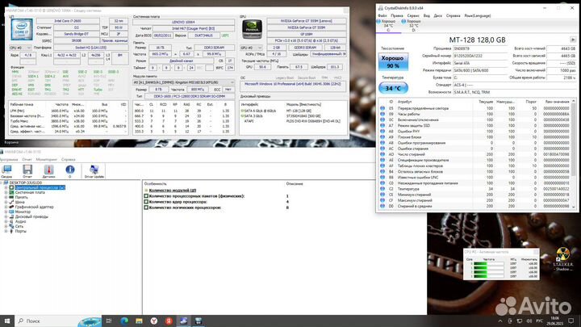Open the S.T.A.L.K.E.R. desktop shortcut
581x327 pixels.
click(x=563, y=259)
